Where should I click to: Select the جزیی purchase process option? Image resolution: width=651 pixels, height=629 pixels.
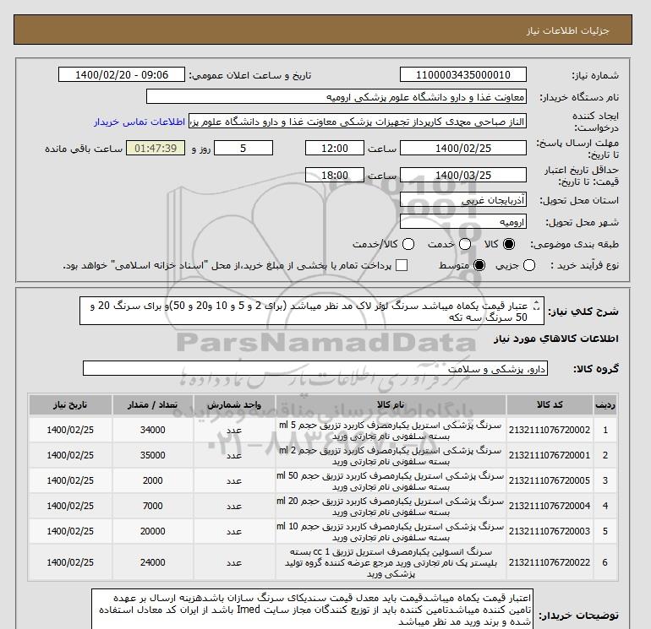click(530, 266)
